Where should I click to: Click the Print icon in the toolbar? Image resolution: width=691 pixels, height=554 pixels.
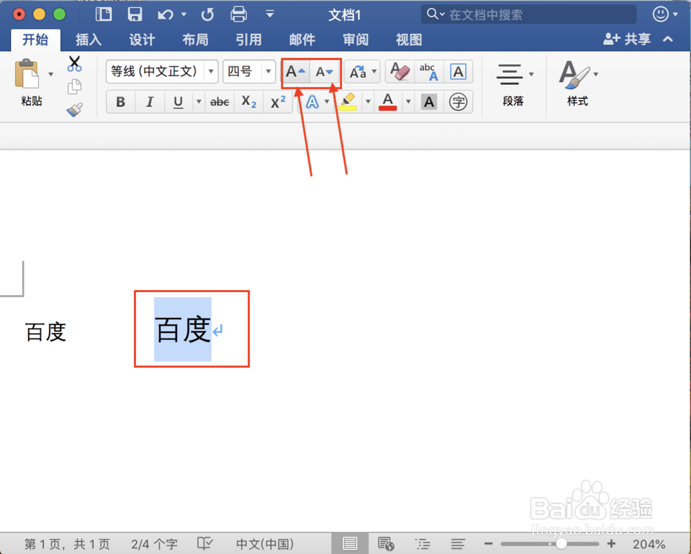238,13
